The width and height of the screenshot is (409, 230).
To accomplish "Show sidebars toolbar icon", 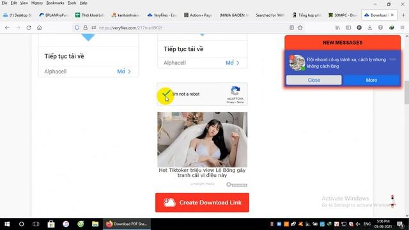I will [x=348, y=27].
